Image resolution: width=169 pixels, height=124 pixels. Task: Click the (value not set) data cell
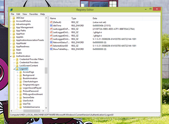(x=99, y=22)
